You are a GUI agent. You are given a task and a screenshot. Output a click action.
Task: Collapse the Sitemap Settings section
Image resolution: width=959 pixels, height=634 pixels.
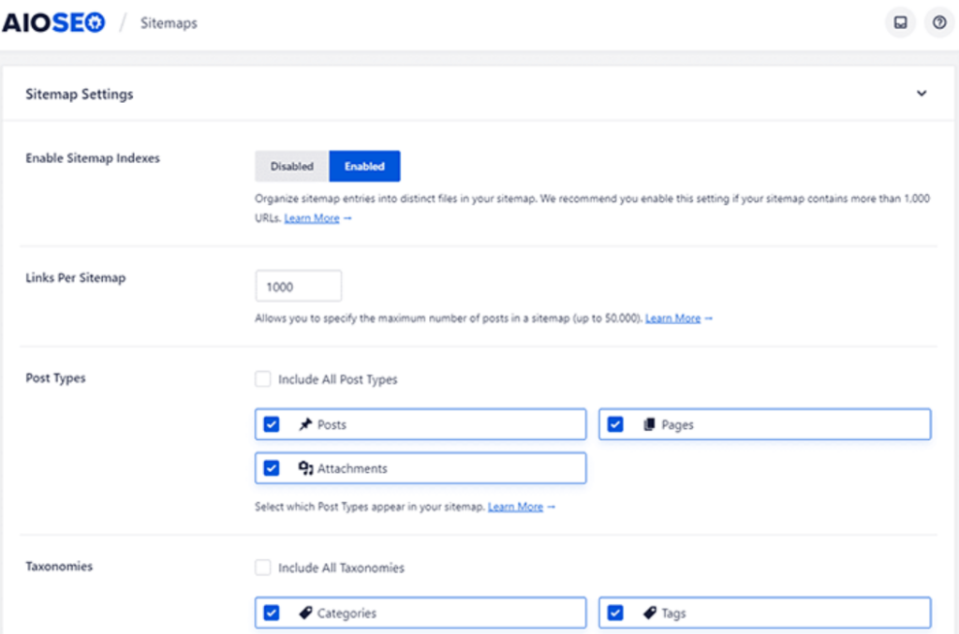pyautogui.click(x=922, y=94)
